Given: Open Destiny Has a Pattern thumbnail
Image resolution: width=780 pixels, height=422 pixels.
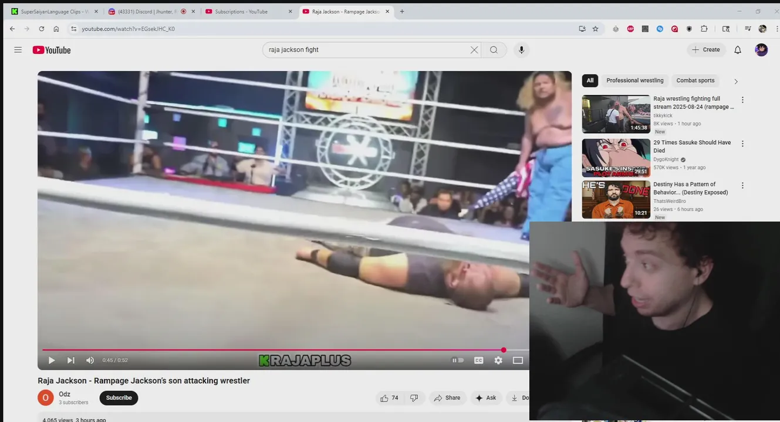Looking at the screenshot, I should point(616,199).
